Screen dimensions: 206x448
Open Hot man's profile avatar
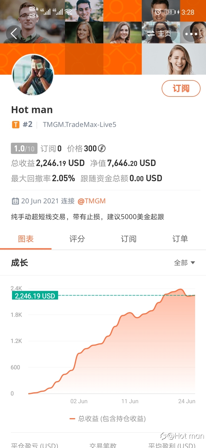pyautogui.click(x=32, y=75)
